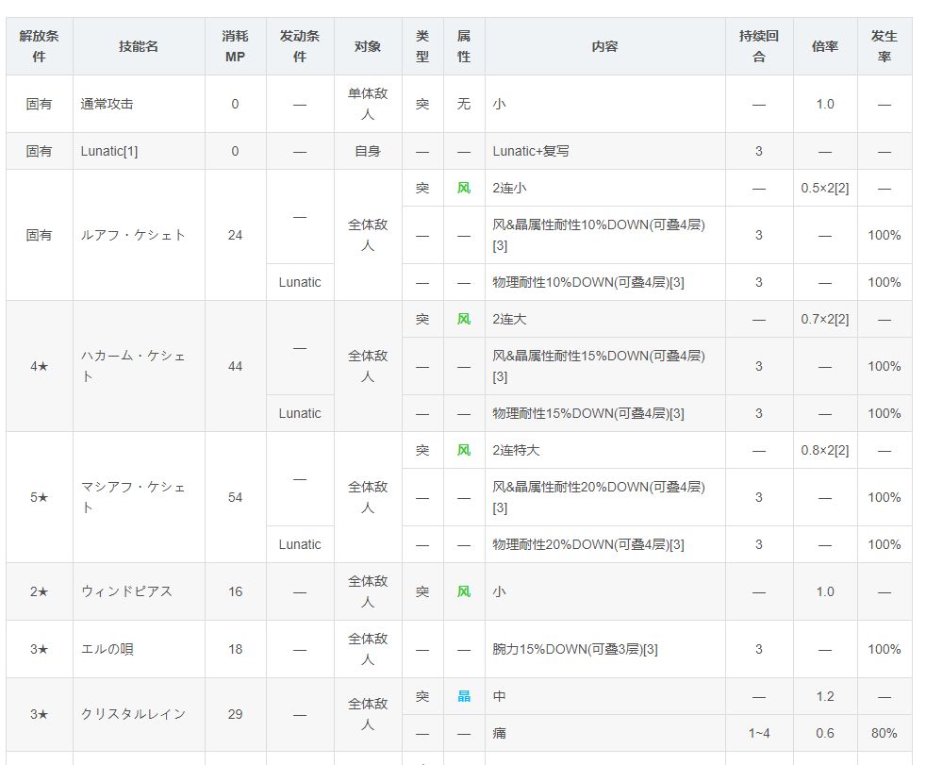The width and height of the screenshot is (926, 765).
Task: Select the エルの唄 skill name cell
Action: (108, 649)
